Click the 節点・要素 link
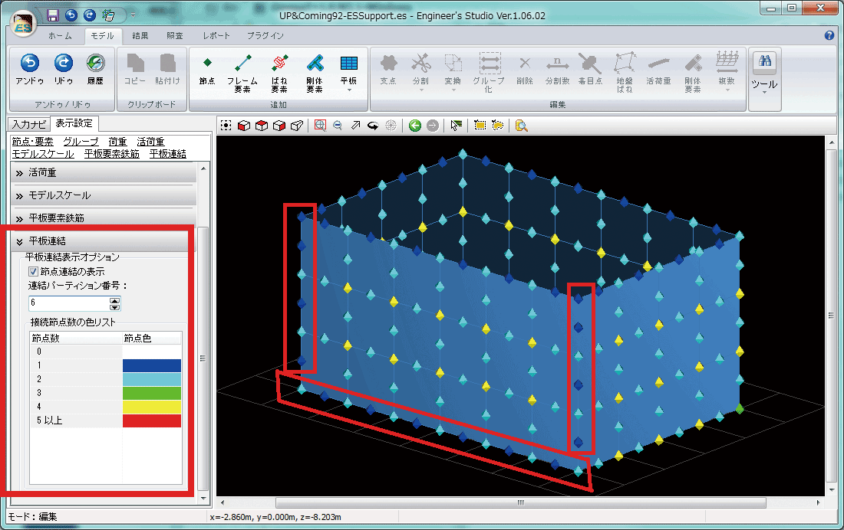 pos(32,142)
